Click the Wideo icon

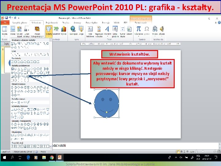(x=155, y=29)
